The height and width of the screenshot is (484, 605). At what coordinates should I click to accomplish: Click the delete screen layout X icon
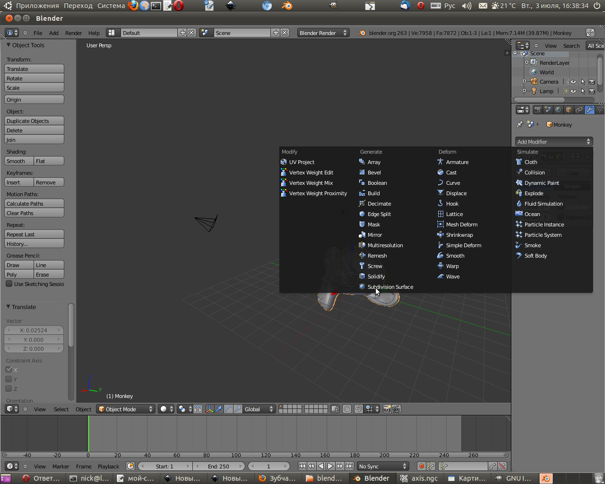pos(191,33)
